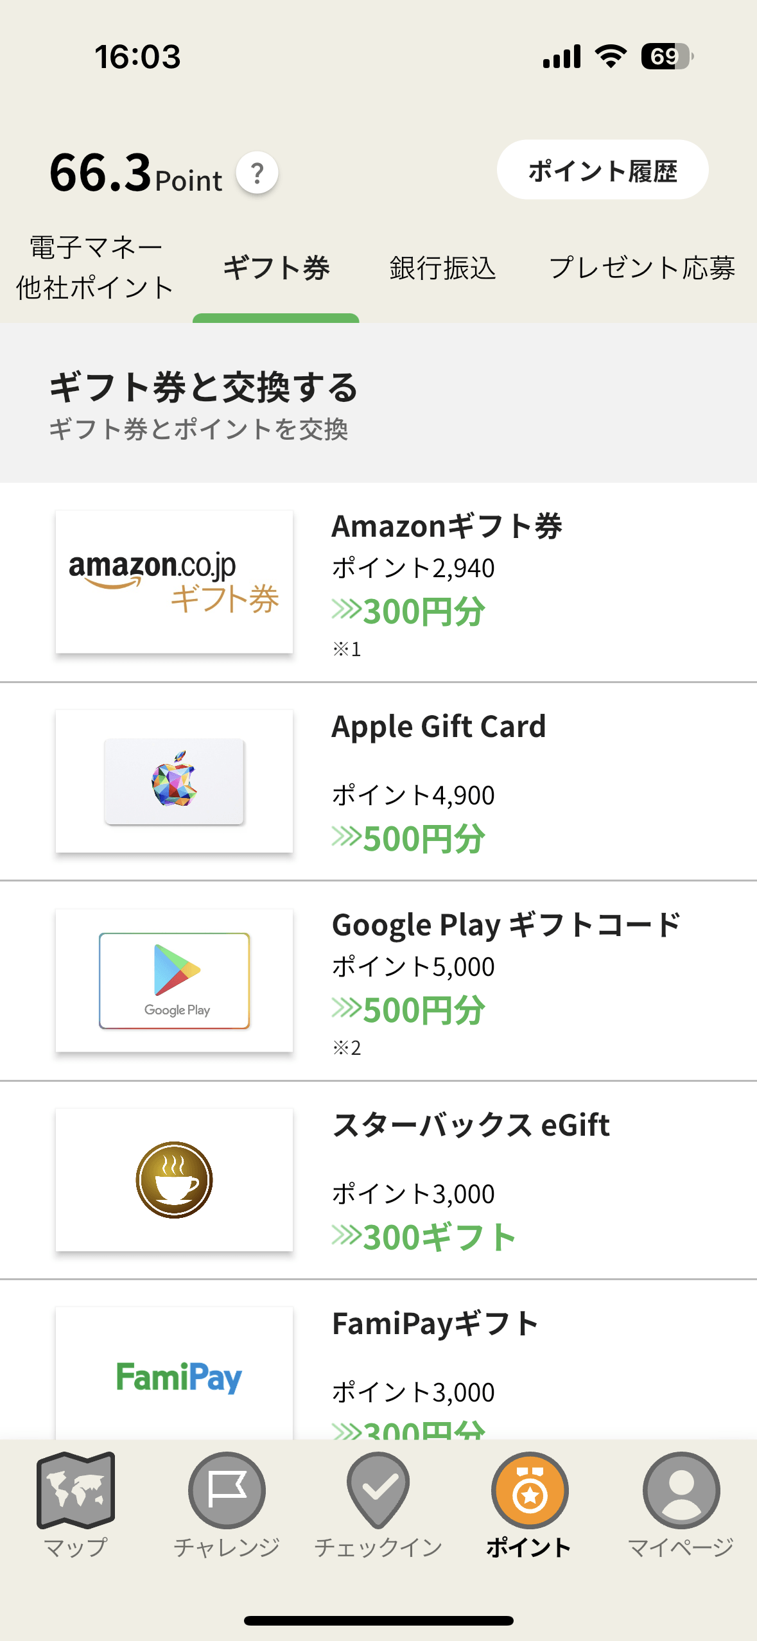Open the プレゼント応募 tab
This screenshot has width=757, height=1641.
(x=642, y=268)
